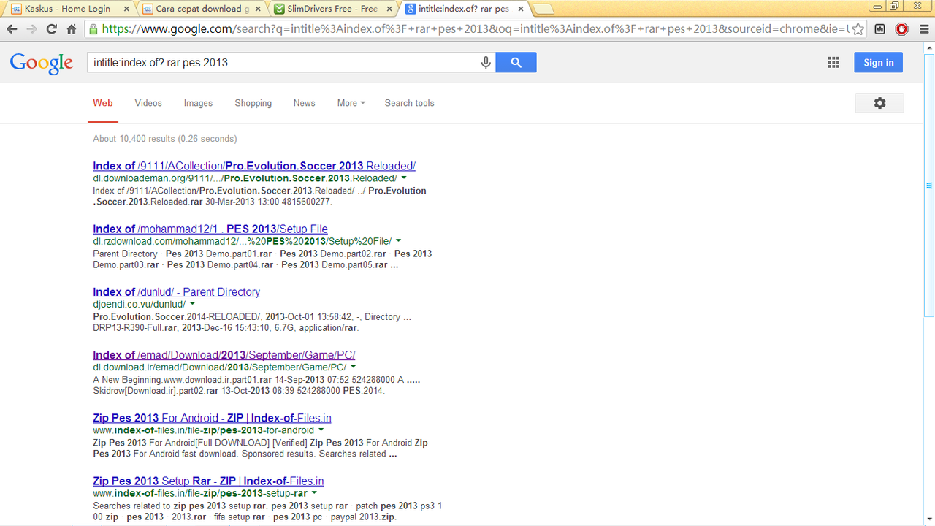Go to the browser home page
This screenshot has width=935, height=526.
tap(71, 29)
